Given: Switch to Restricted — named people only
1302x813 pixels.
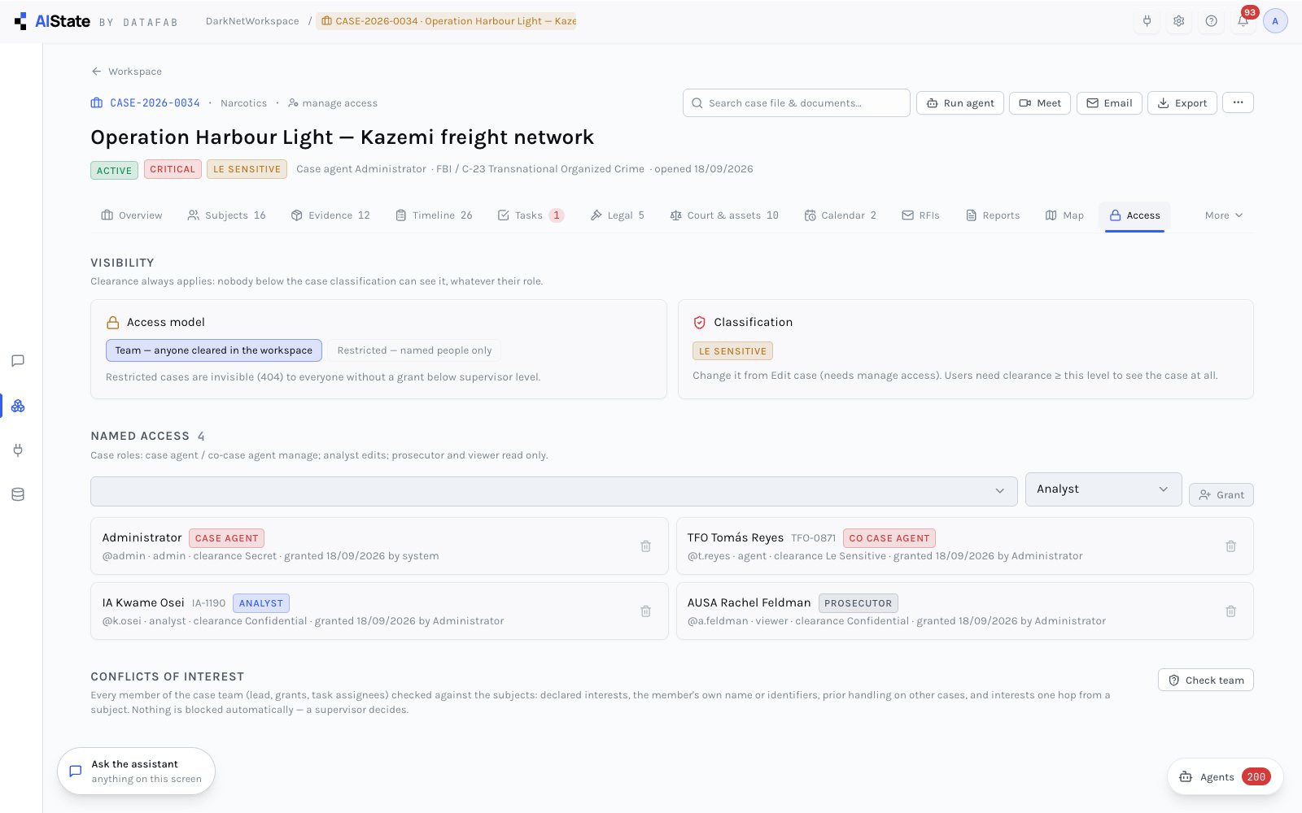Looking at the screenshot, I should click(414, 350).
